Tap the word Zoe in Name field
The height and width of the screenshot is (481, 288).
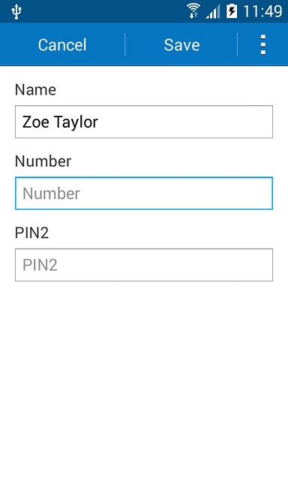[x=36, y=122]
